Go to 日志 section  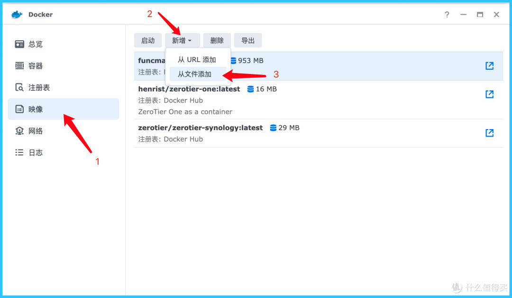click(64, 152)
